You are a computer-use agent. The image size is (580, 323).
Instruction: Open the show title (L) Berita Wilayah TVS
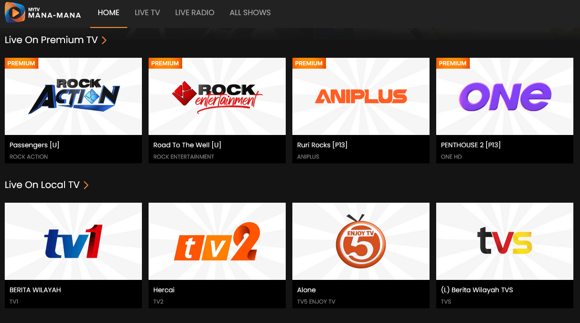477,290
